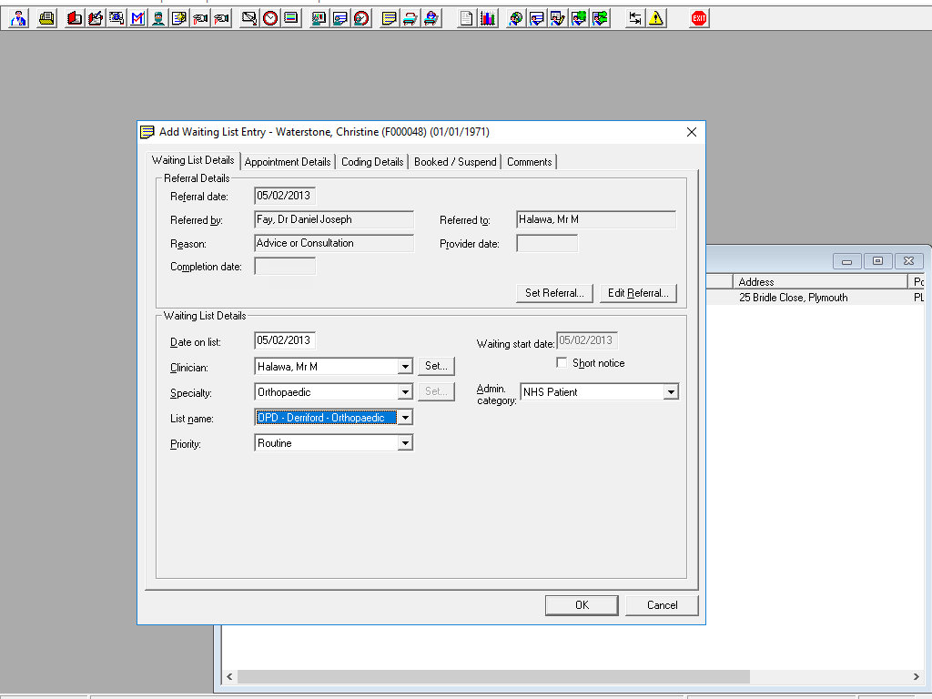Click the note with yellow starburst icon
Screen dimensions: 932x699
click(x=179, y=18)
